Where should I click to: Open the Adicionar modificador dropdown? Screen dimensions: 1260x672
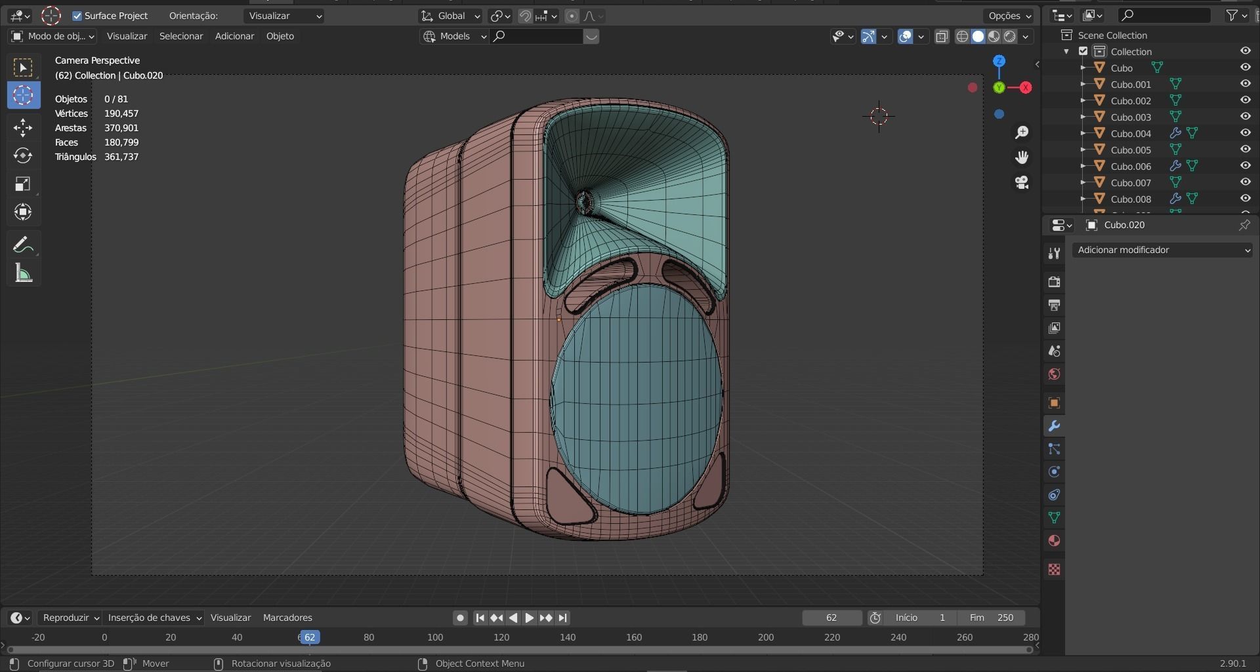1162,250
